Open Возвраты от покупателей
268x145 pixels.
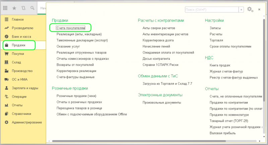tap(75, 65)
